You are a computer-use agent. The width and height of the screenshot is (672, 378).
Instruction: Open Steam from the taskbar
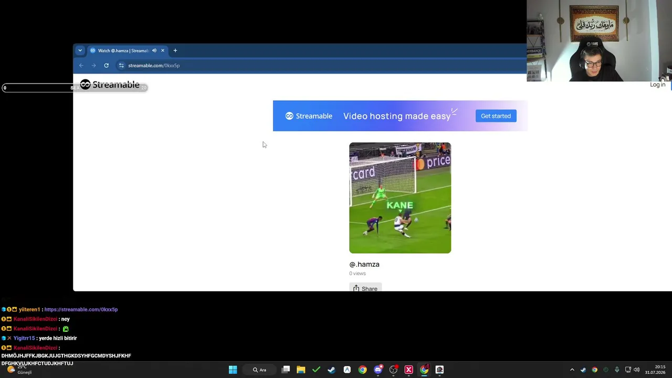click(x=331, y=370)
